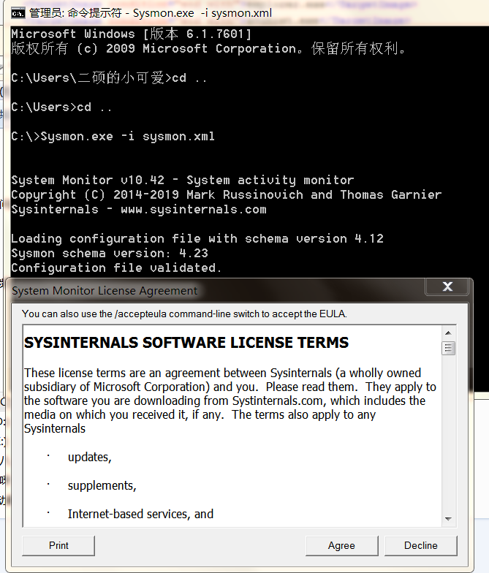Click the 'Microsoft Windows' version line
This screenshot has width=489, height=573.
tap(132, 34)
